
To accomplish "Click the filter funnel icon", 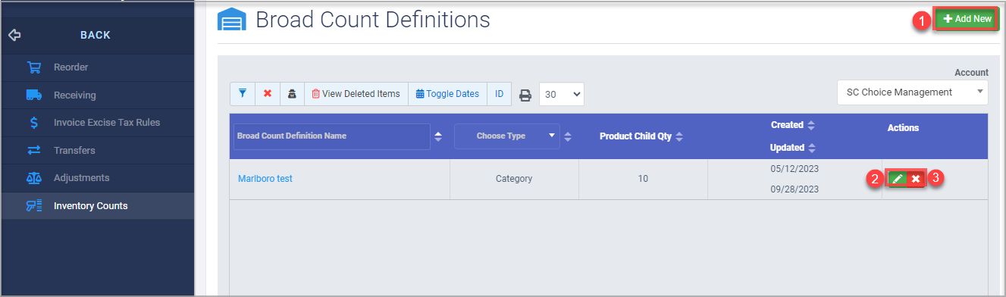I will 243,94.
